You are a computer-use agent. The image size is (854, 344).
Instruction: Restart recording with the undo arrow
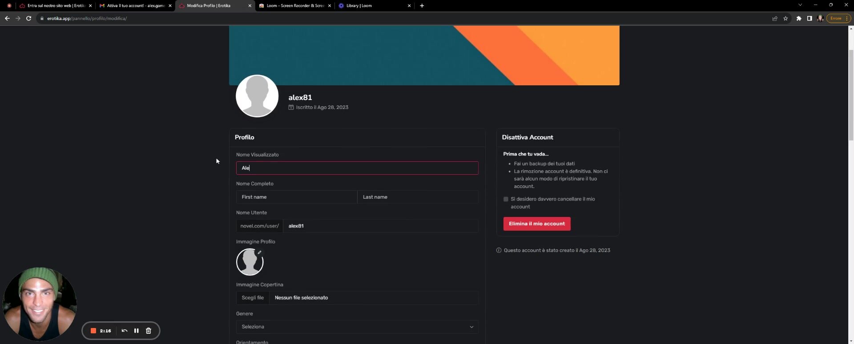pos(125,331)
